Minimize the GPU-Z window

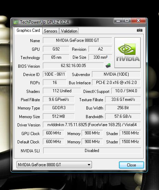[118, 21]
